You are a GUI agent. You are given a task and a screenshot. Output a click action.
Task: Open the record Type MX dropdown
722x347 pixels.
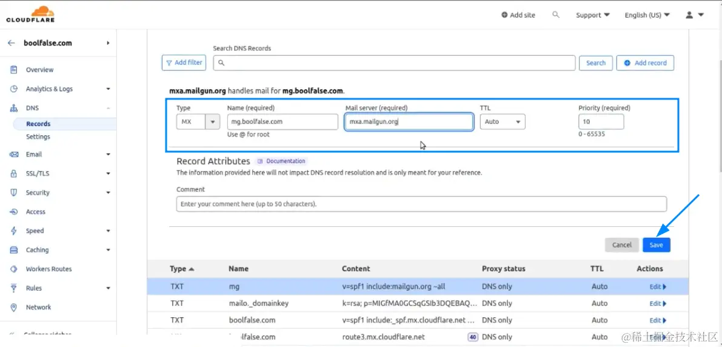pos(198,122)
